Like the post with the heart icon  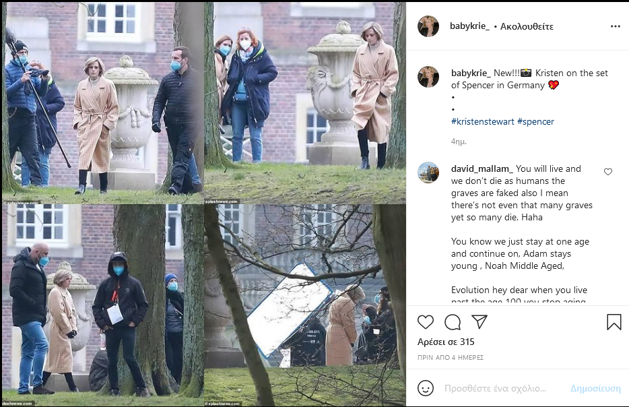(425, 322)
